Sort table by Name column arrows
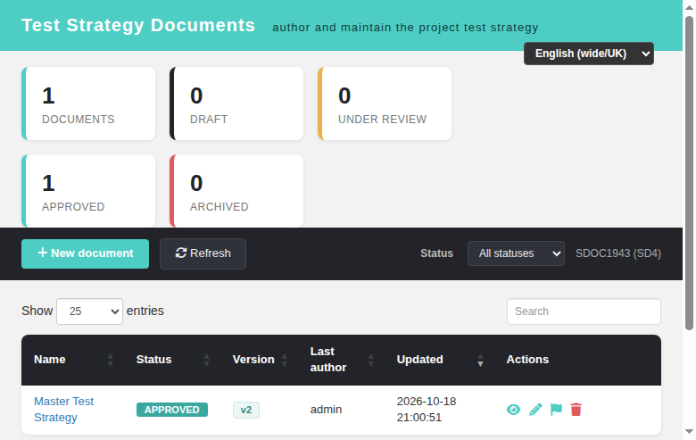696x440 pixels. click(x=110, y=360)
